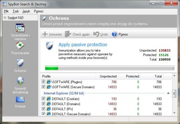Sort by the Unprotected column header

(107, 76)
